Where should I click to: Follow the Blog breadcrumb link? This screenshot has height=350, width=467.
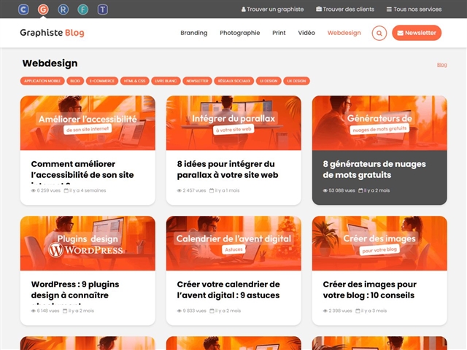pyautogui.click(x=441, y=65)
